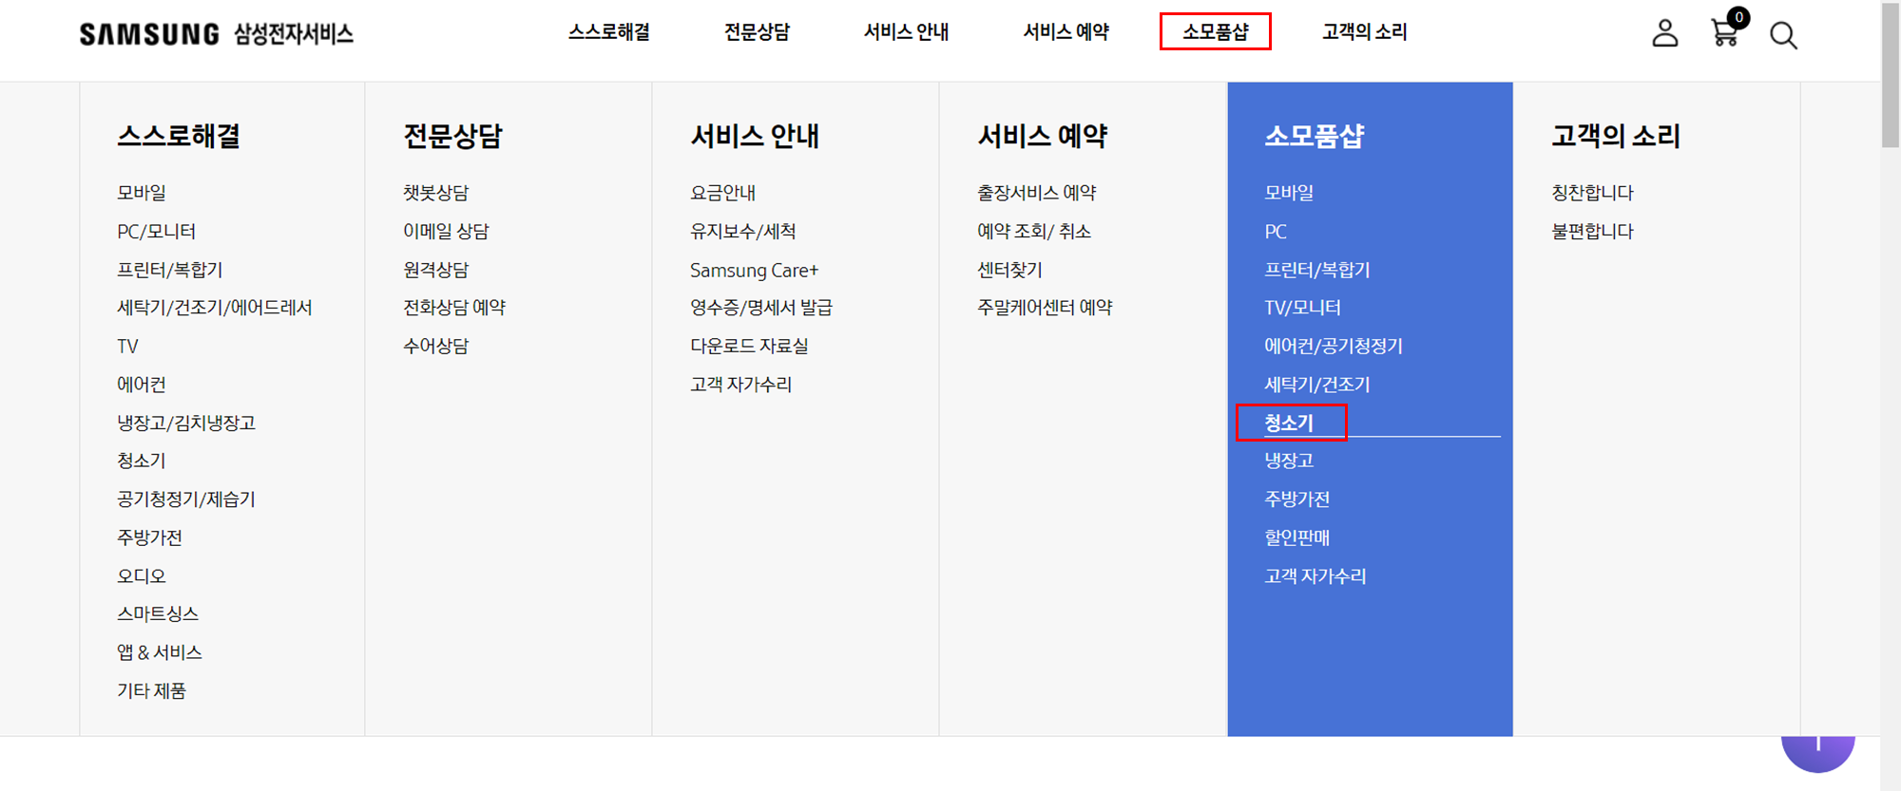Click the page vertical scrollbar thumb
The image size is (1901, 791).
pos(1891,76)
